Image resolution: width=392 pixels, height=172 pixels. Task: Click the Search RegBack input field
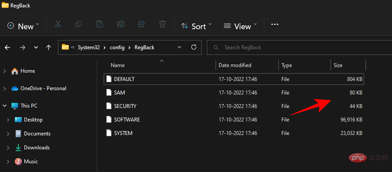click(299, 47)
